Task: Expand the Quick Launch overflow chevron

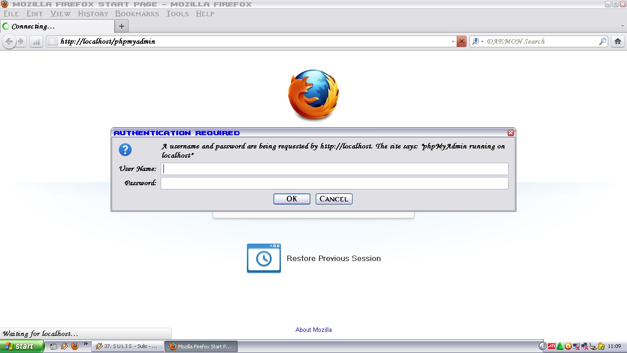Action: click(85, 344)
